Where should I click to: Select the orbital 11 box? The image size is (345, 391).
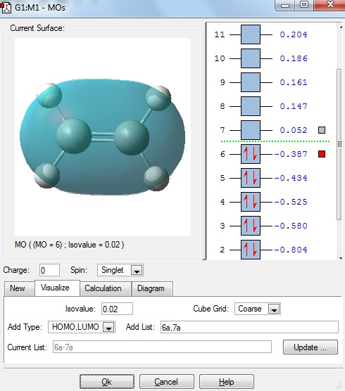pyautogui.click(x=251, y=34)
